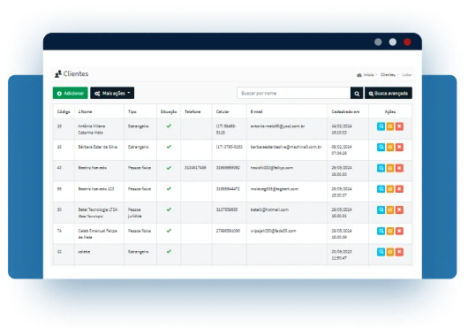
Task: Delete client Betel Tecnologia LTDA
Action: [399, 209]
